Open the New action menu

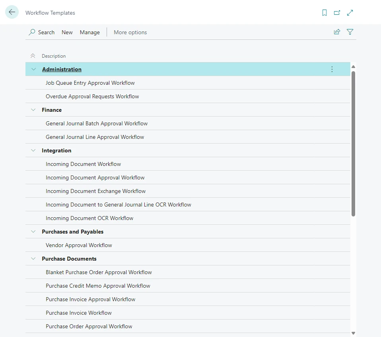67,32
